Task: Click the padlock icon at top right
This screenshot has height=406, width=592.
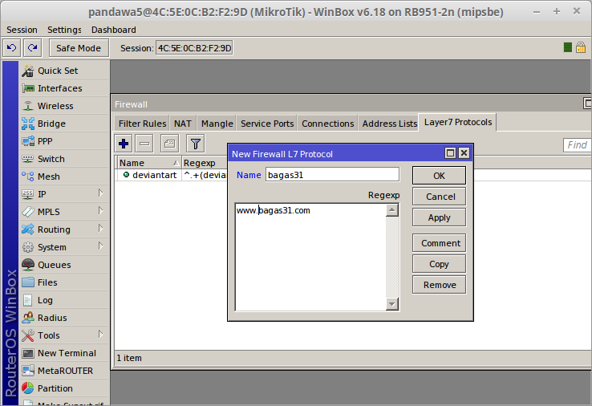Action: pos(581,47)
